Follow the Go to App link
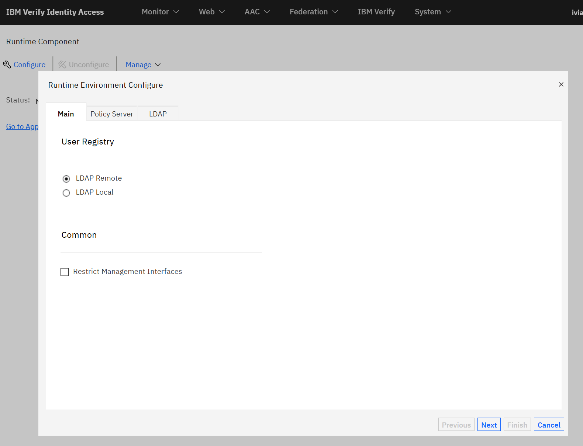Viewport: 583px width, 446px height. click(x=22, y=126)
